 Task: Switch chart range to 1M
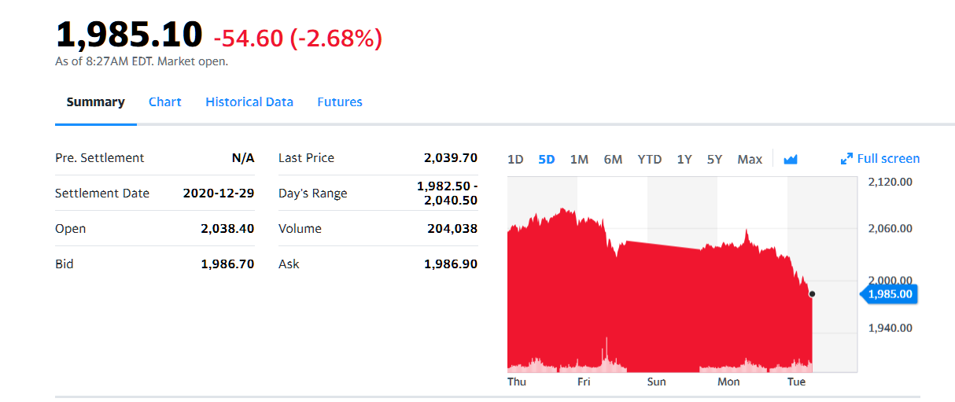[x=579, y=160]
